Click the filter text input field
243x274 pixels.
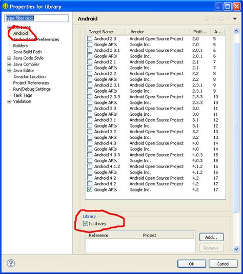coord(36,18)
